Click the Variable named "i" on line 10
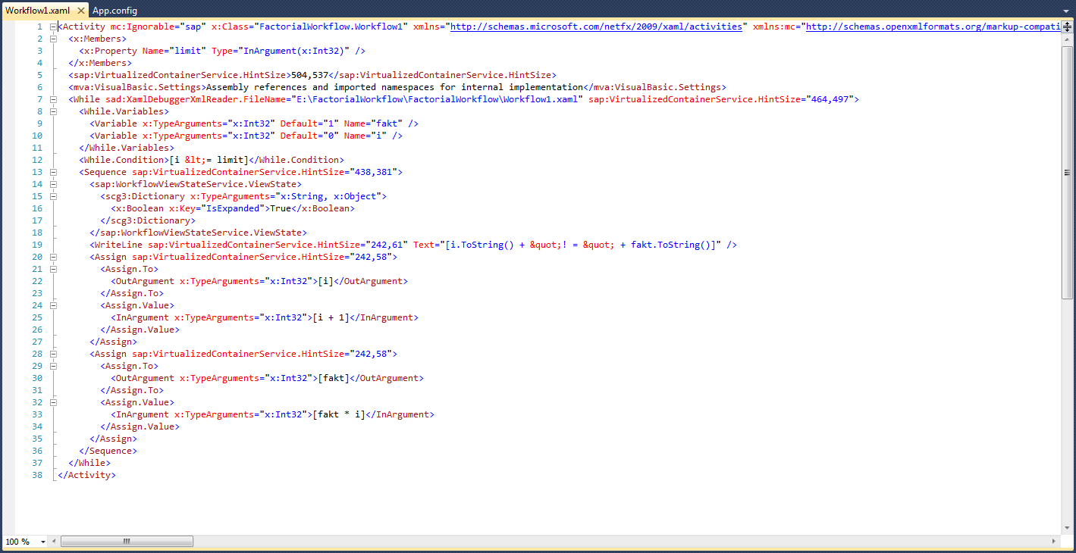The width and height of the screenshot is (1076, 553). tap(246, 136)
